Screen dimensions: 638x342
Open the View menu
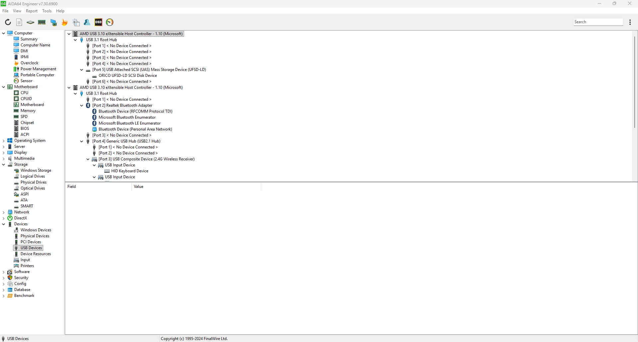coord(17,11)
